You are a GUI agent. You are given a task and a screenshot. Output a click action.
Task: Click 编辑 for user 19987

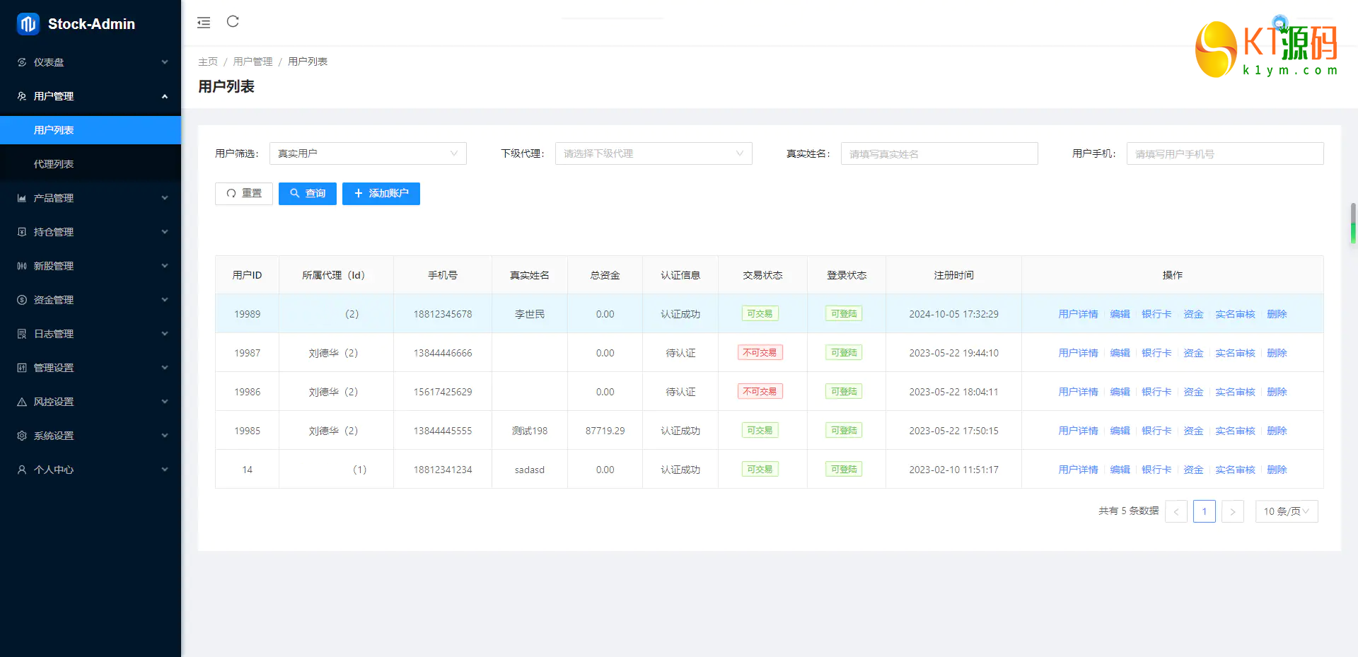pyautogui.click(x=1120, y=353)
